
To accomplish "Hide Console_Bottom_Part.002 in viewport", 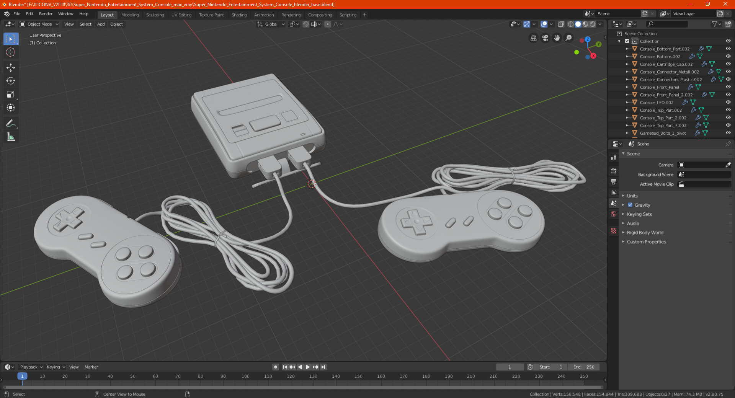I will tap(728, 49).
